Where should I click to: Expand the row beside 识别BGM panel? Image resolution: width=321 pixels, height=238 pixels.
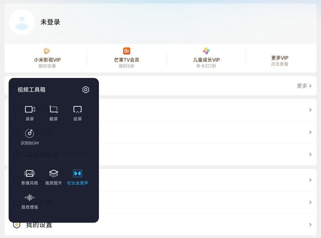(310, 132)
